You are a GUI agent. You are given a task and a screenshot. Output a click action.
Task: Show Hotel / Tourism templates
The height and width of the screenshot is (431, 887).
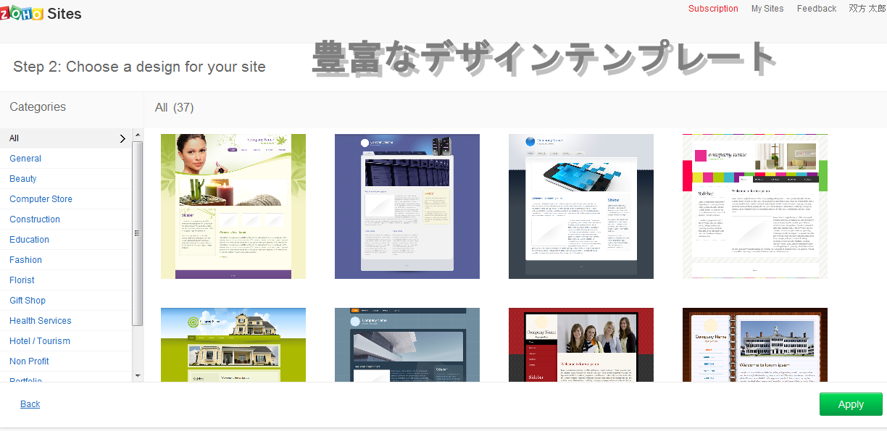tap(40, 341)
